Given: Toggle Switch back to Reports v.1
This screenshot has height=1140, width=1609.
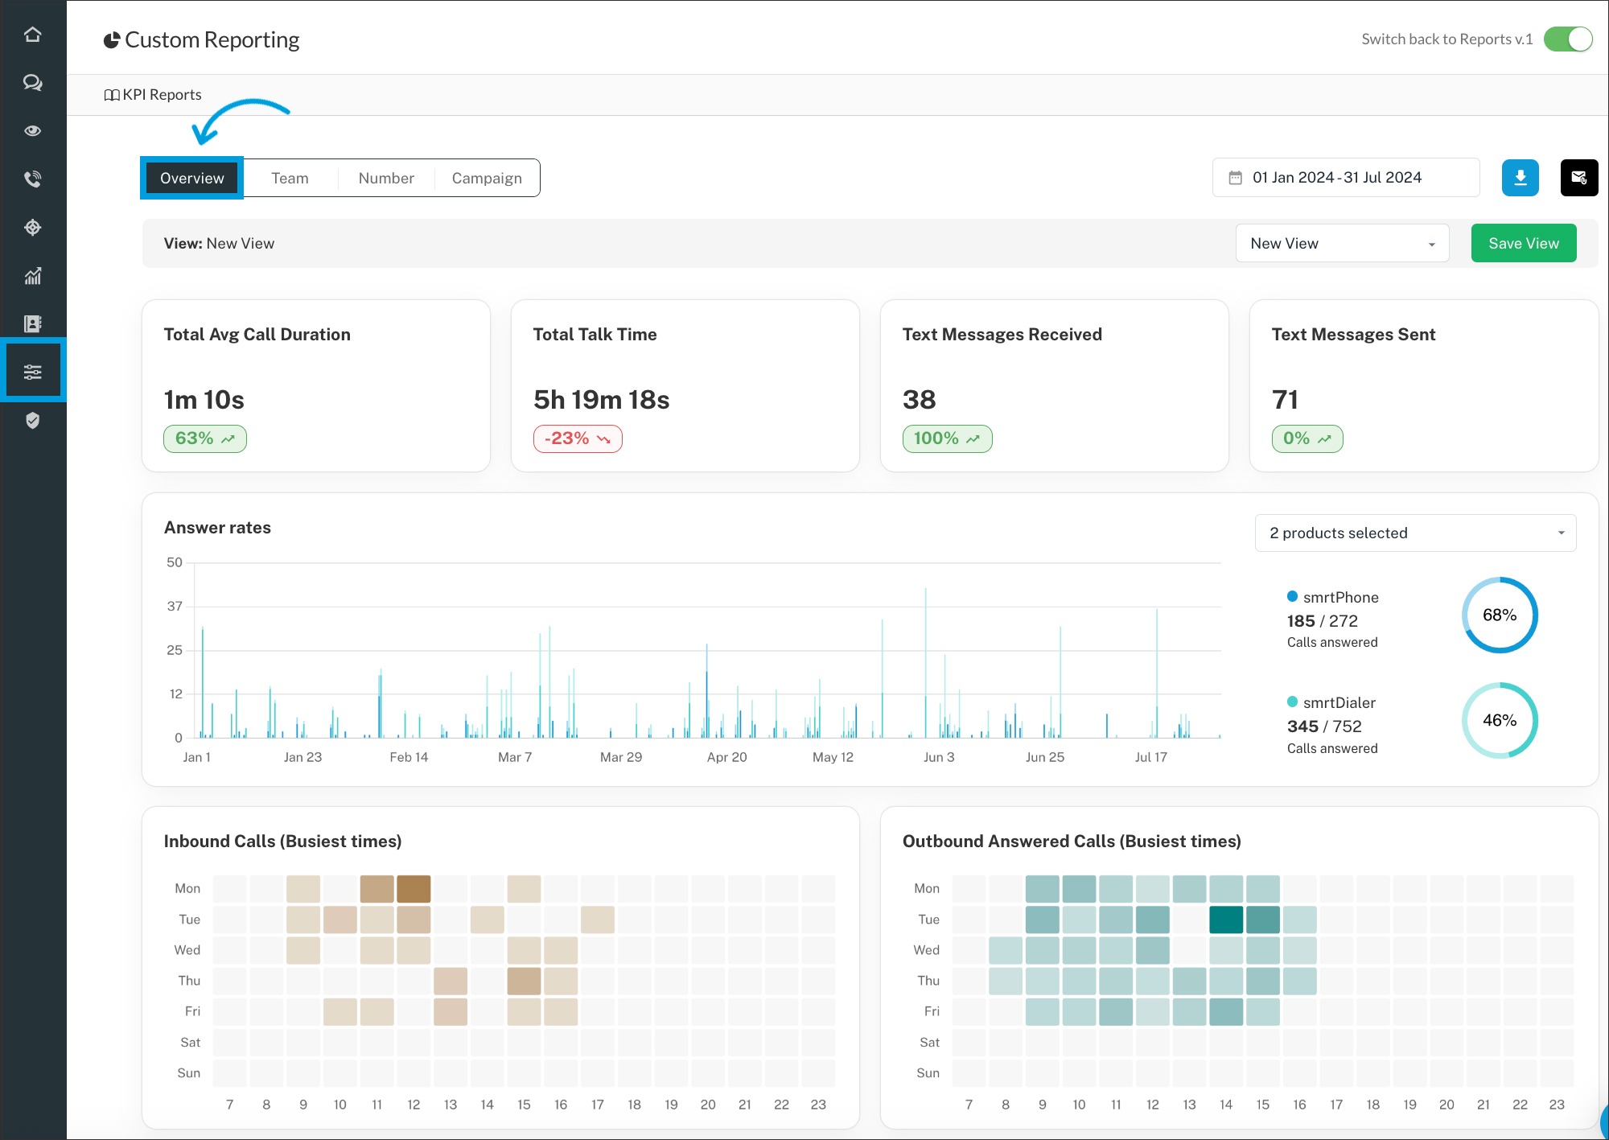Looking at the screenshot, I should 1567,39.
